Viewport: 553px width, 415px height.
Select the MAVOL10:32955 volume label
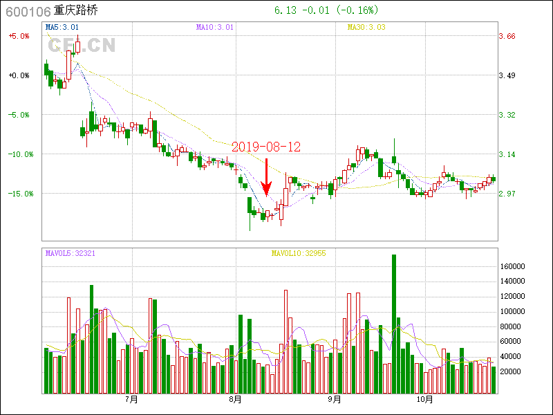298,253
